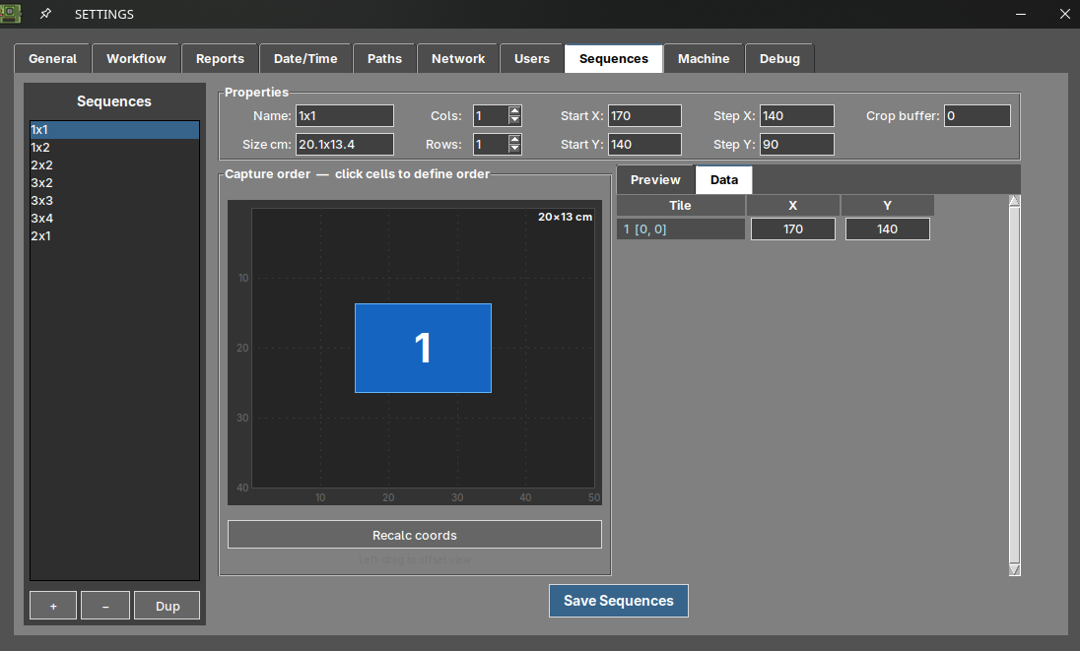This screenshot has width=1080, height=651.
Task: Click the pin icon in title bar
Action: pos(45,14)
